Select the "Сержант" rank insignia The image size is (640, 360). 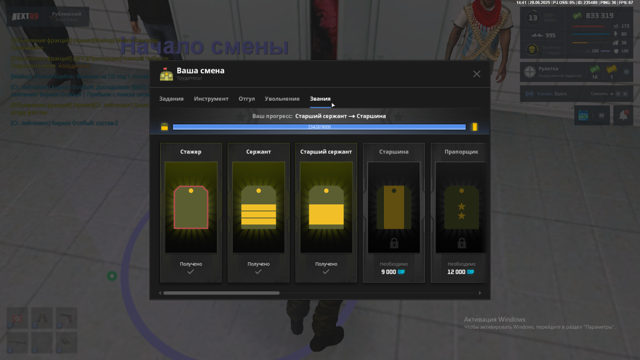259,207
